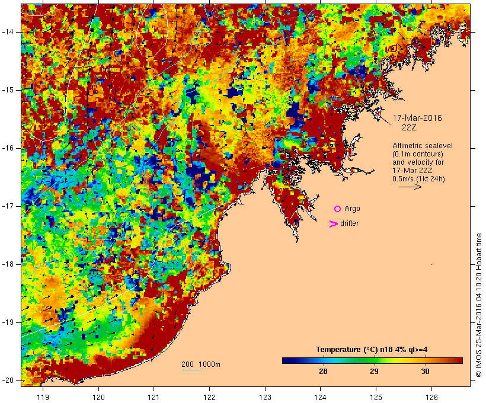
Task: Click the 'Altimetric sealevel' caption line
Action: pyautogui.click(x=423, y=146)
